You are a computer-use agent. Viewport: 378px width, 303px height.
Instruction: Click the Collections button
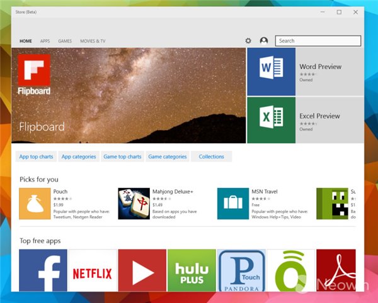point(212,157)
